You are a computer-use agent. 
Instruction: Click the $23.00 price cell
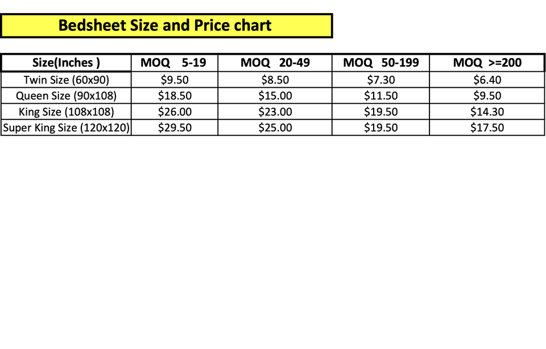coord(275,112)
